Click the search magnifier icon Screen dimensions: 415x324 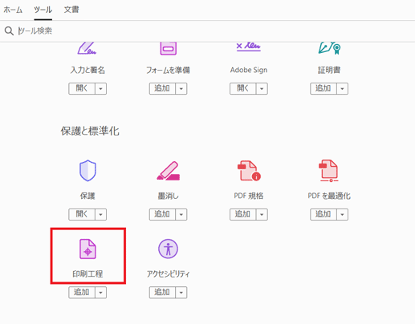[9, 31]
